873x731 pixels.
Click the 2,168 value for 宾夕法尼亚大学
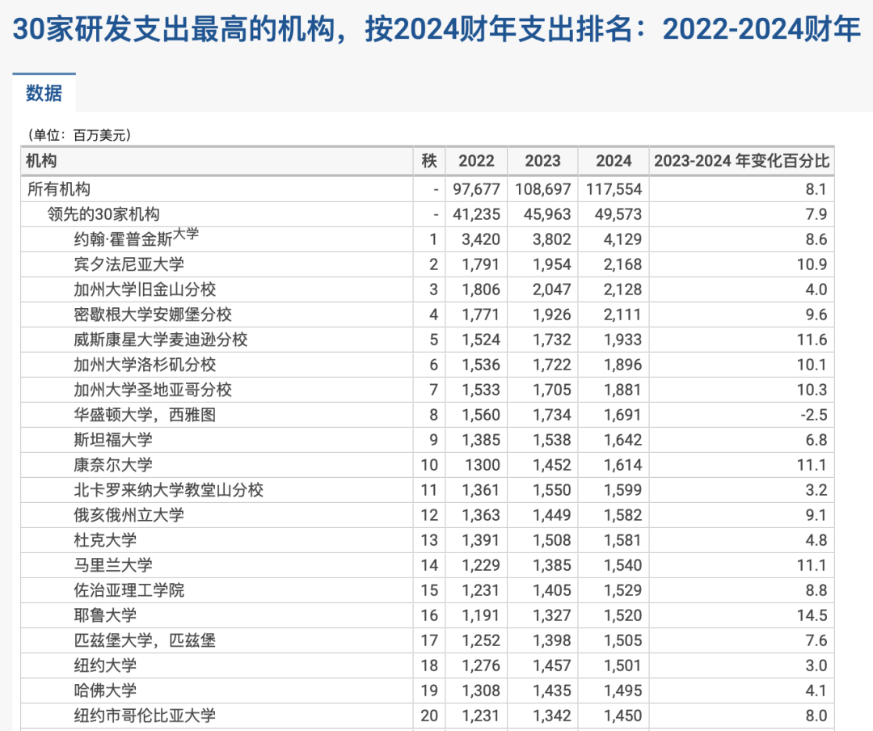[x=622, y=264]
